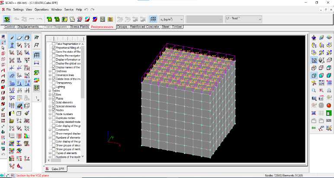This screenshot has width=334, height=178.
Task: Click the 'Show merged displac' tree row
Action: click(x=68, y=134)
